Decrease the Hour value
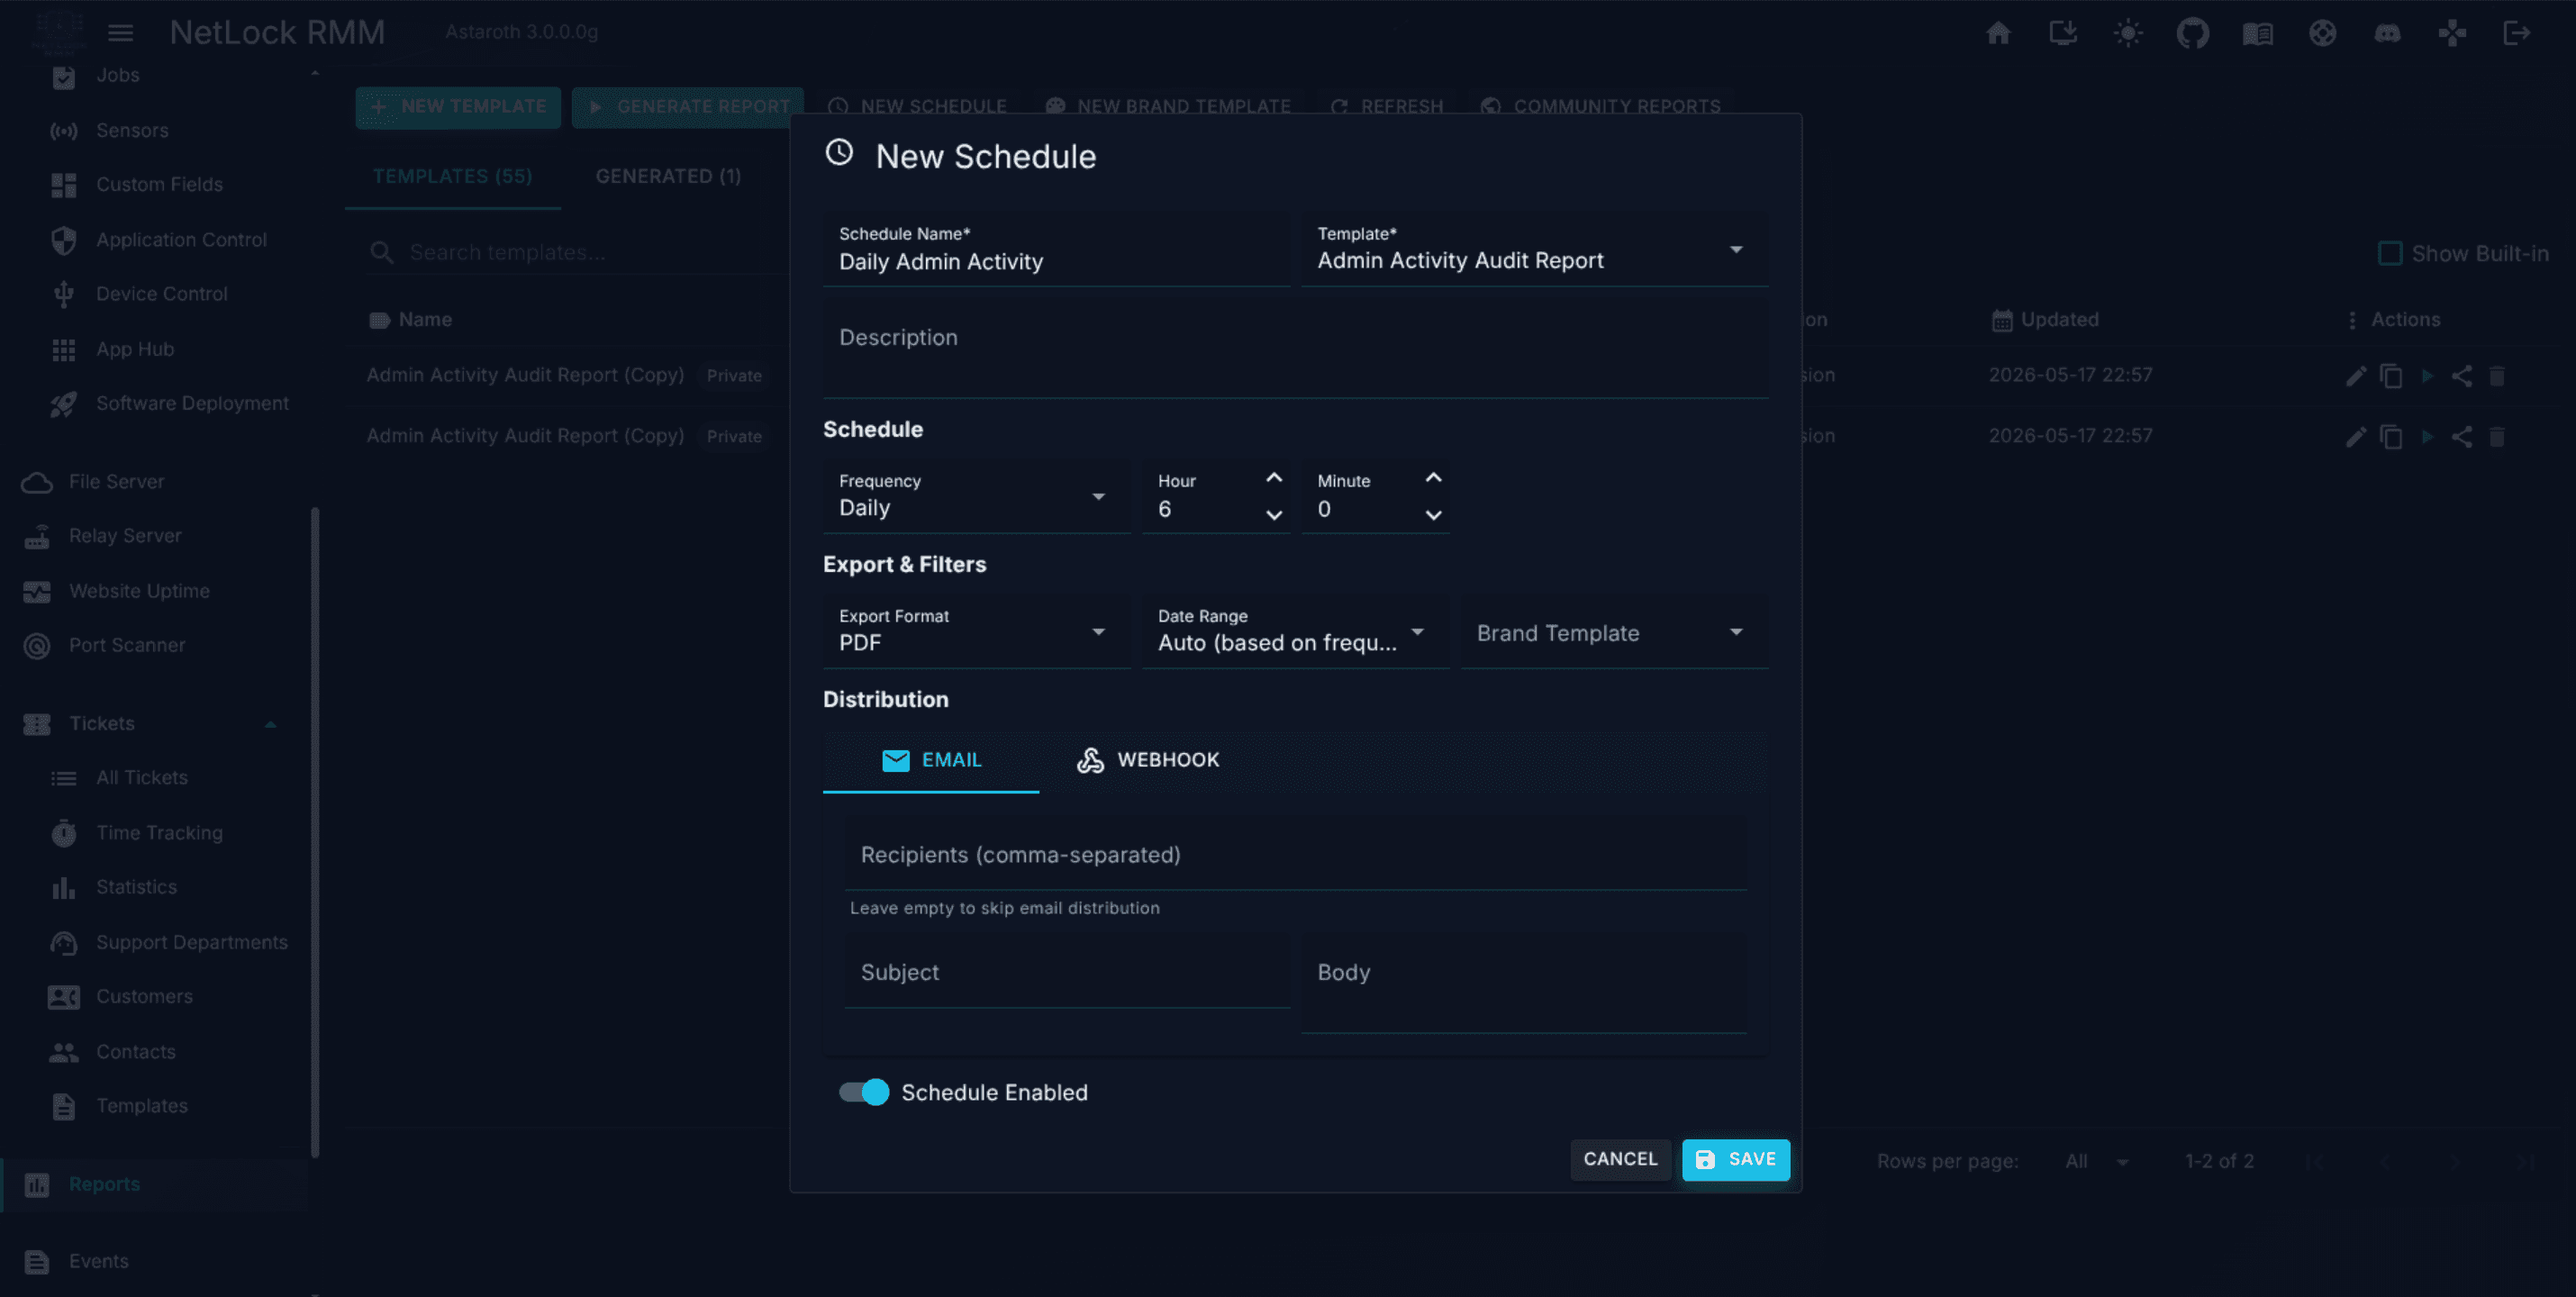 click(1273, 515)
